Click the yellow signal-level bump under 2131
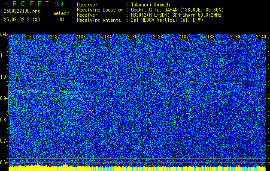The image size is (270, 171). (x=37, y=165)
